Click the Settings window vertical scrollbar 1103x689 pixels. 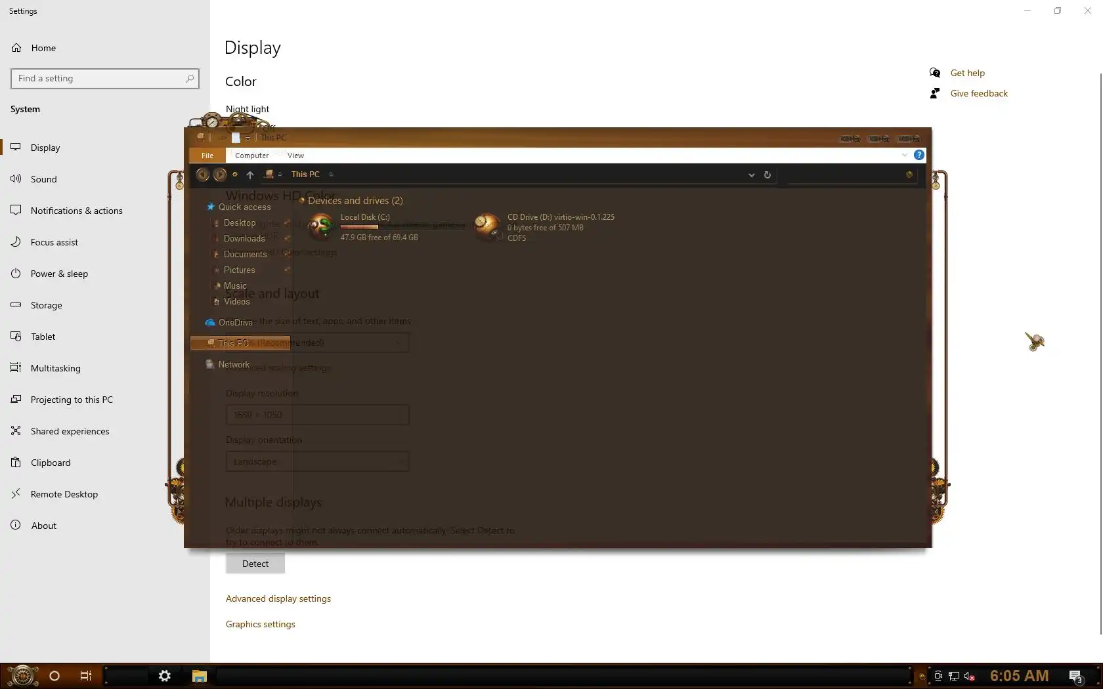1100,354
